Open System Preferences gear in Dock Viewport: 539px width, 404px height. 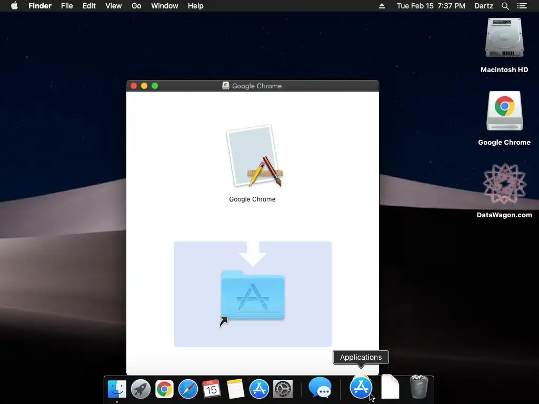(283, 389)
